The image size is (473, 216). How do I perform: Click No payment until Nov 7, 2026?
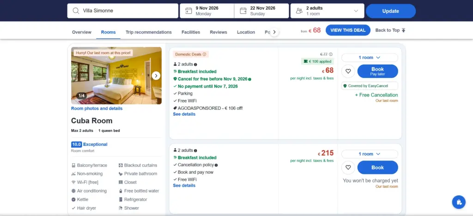coord(208,86)
